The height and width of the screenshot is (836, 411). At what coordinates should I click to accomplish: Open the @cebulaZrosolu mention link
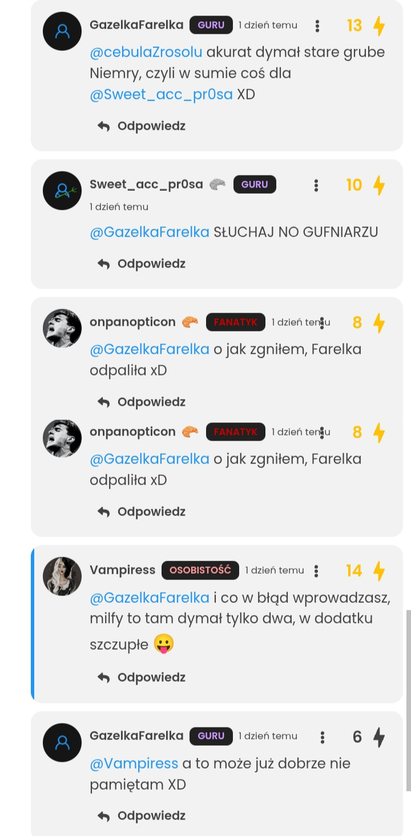coord(146,52)
